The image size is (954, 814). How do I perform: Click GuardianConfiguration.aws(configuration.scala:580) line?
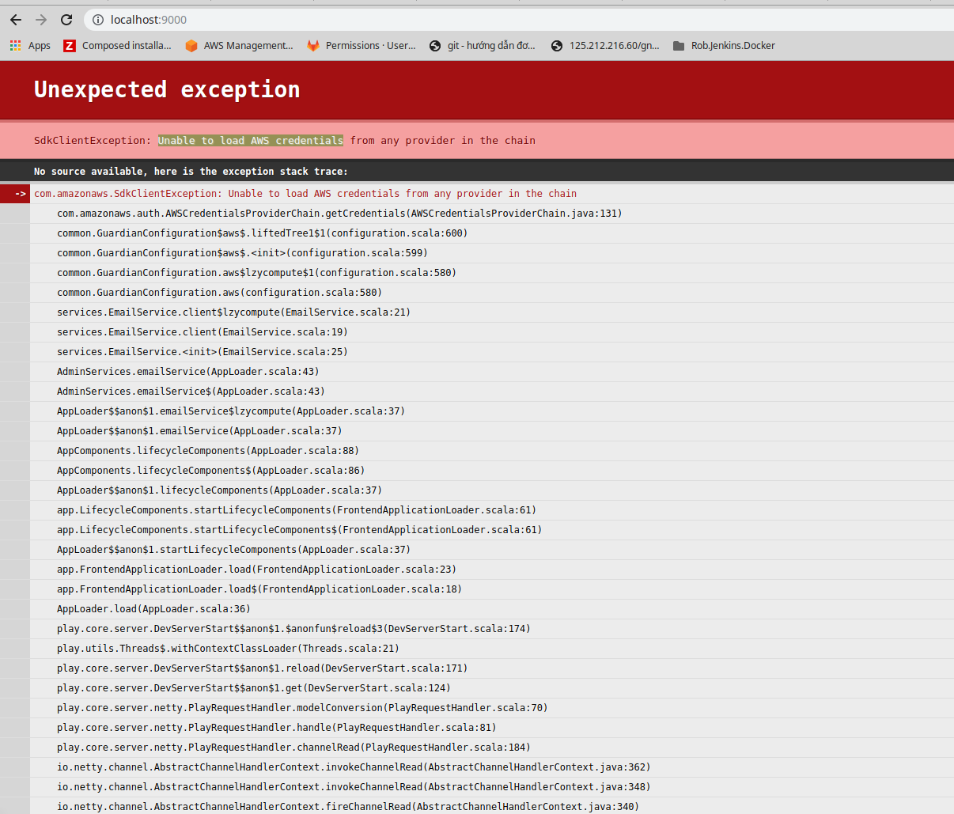coord(219,293)
